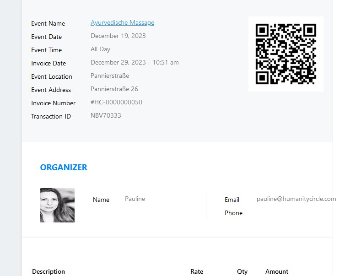
Task: Click the Description column header
Action: point(48,271)
